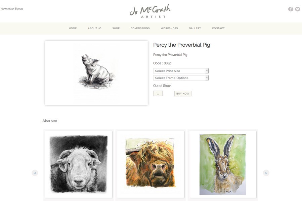Expand the Select Frame Options dropdown
This screenshot has width=302, height=201.
click(181, 78)
